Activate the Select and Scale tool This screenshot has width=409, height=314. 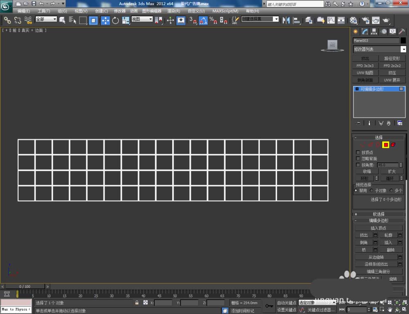[x=126, y=20]
